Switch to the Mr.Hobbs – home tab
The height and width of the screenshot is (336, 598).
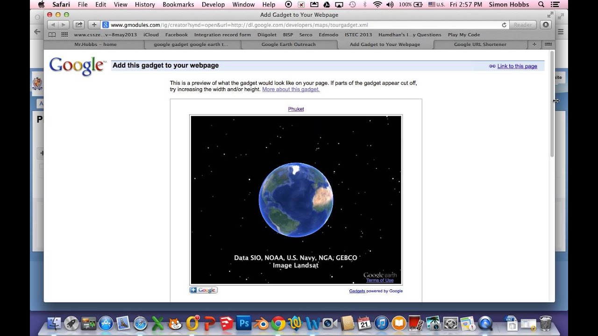pyautogui.click(x=95, y=44)
